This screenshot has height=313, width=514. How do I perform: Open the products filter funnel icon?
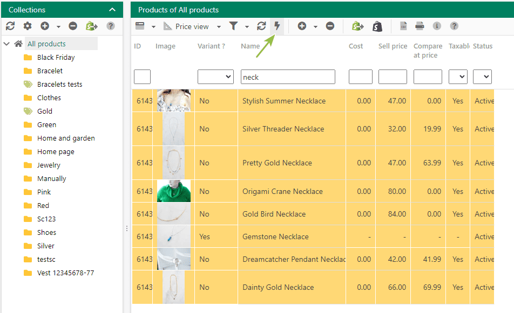pyautogui.click(x=233, y=26)
